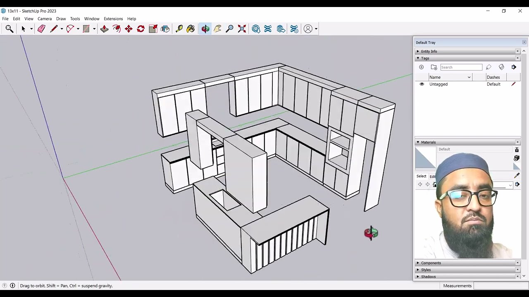Click the Default dashes value for Untagged
This screenshot has height=297, width=529.
pos(493,84)
